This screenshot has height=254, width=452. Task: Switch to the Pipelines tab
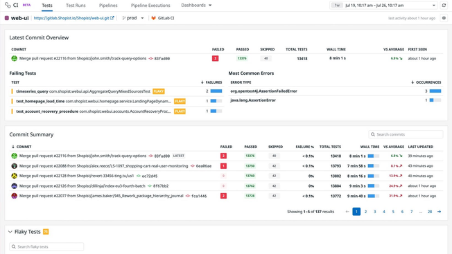tap(108, 6)
